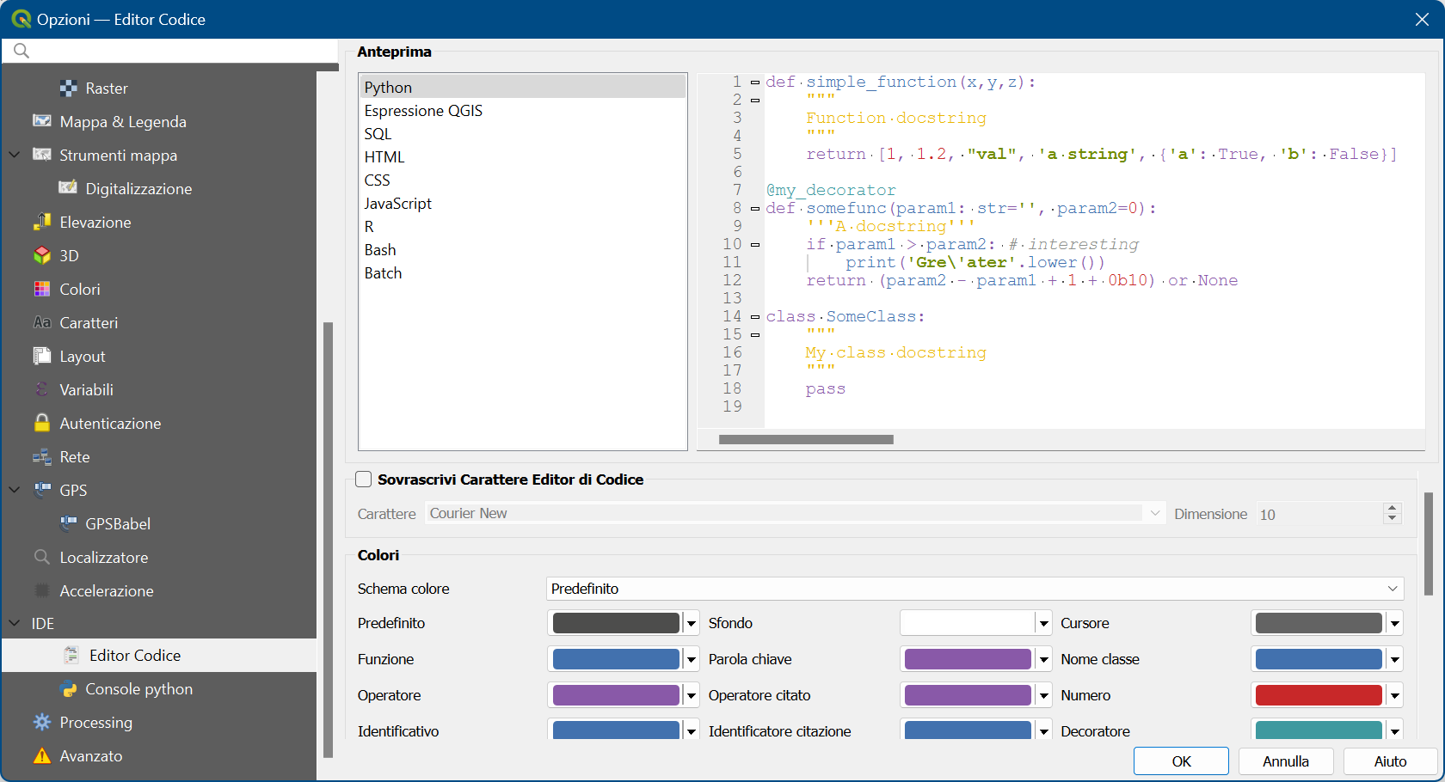This screenshot has width=1445, height=782.
Task: Select JavaScript in the language list
Action: coord(522,203)
